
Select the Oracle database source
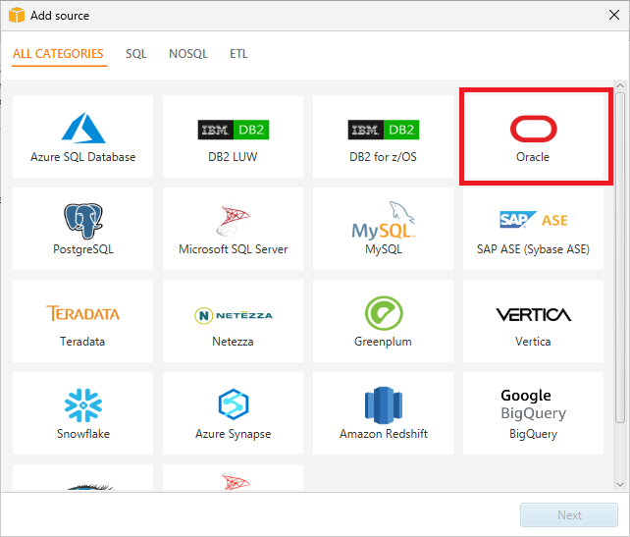click(534, 136)
